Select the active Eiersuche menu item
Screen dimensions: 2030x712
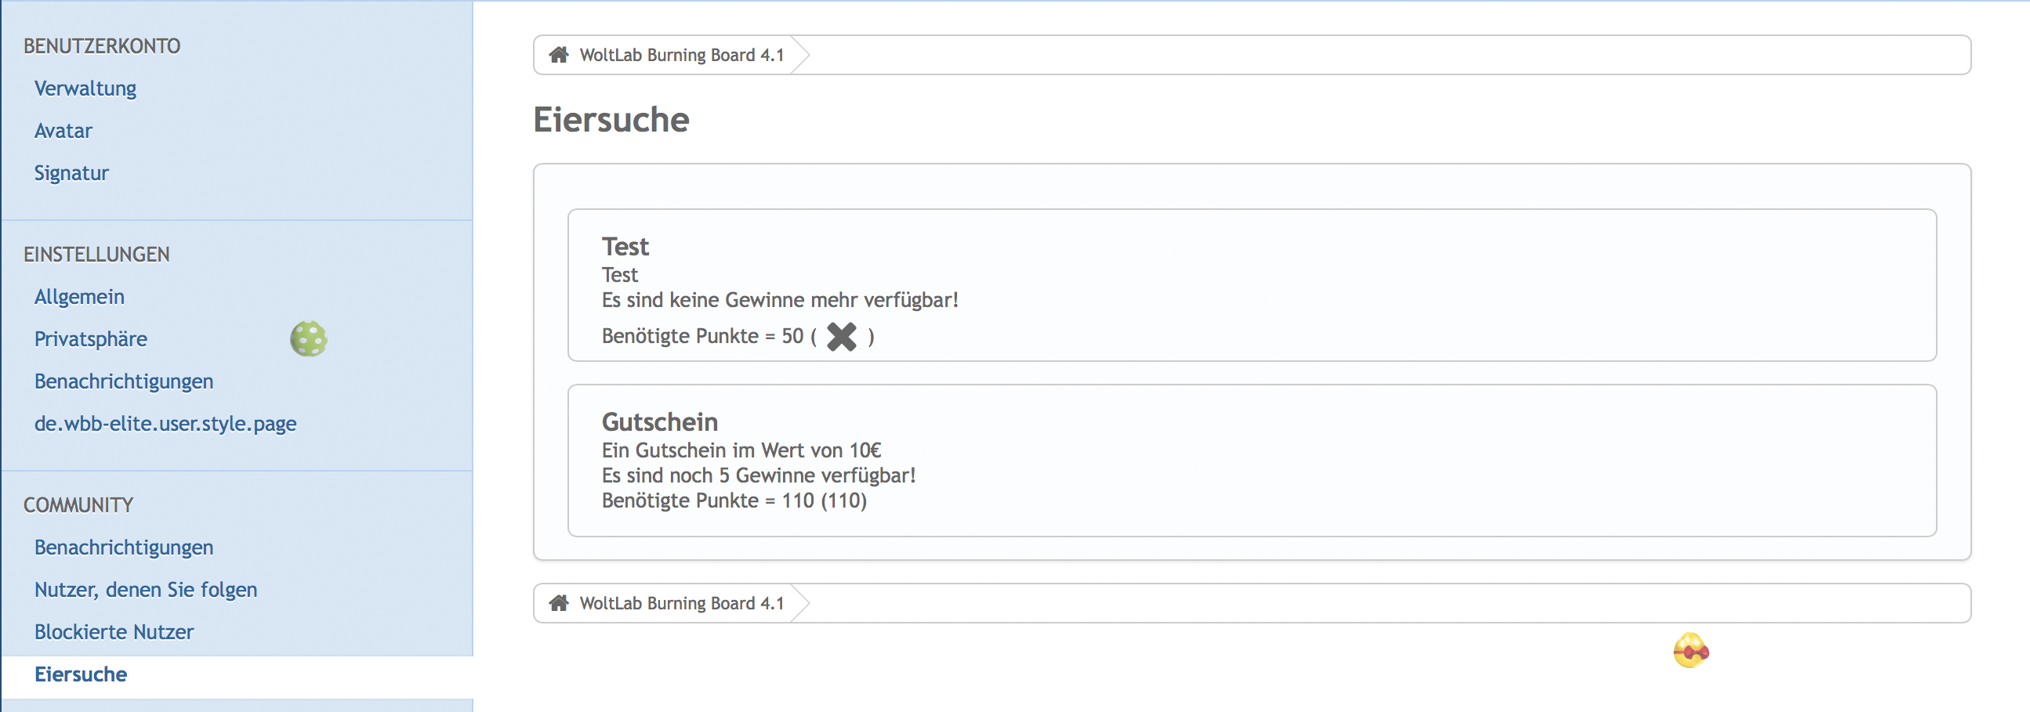[81, 674]
